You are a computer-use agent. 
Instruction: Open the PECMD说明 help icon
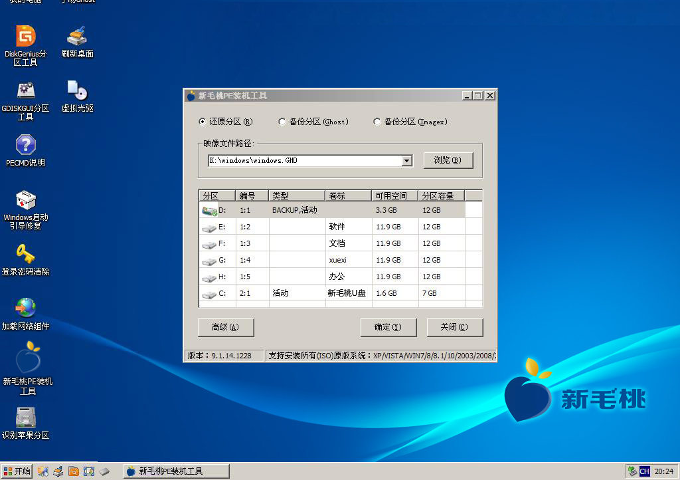point(26,151)
